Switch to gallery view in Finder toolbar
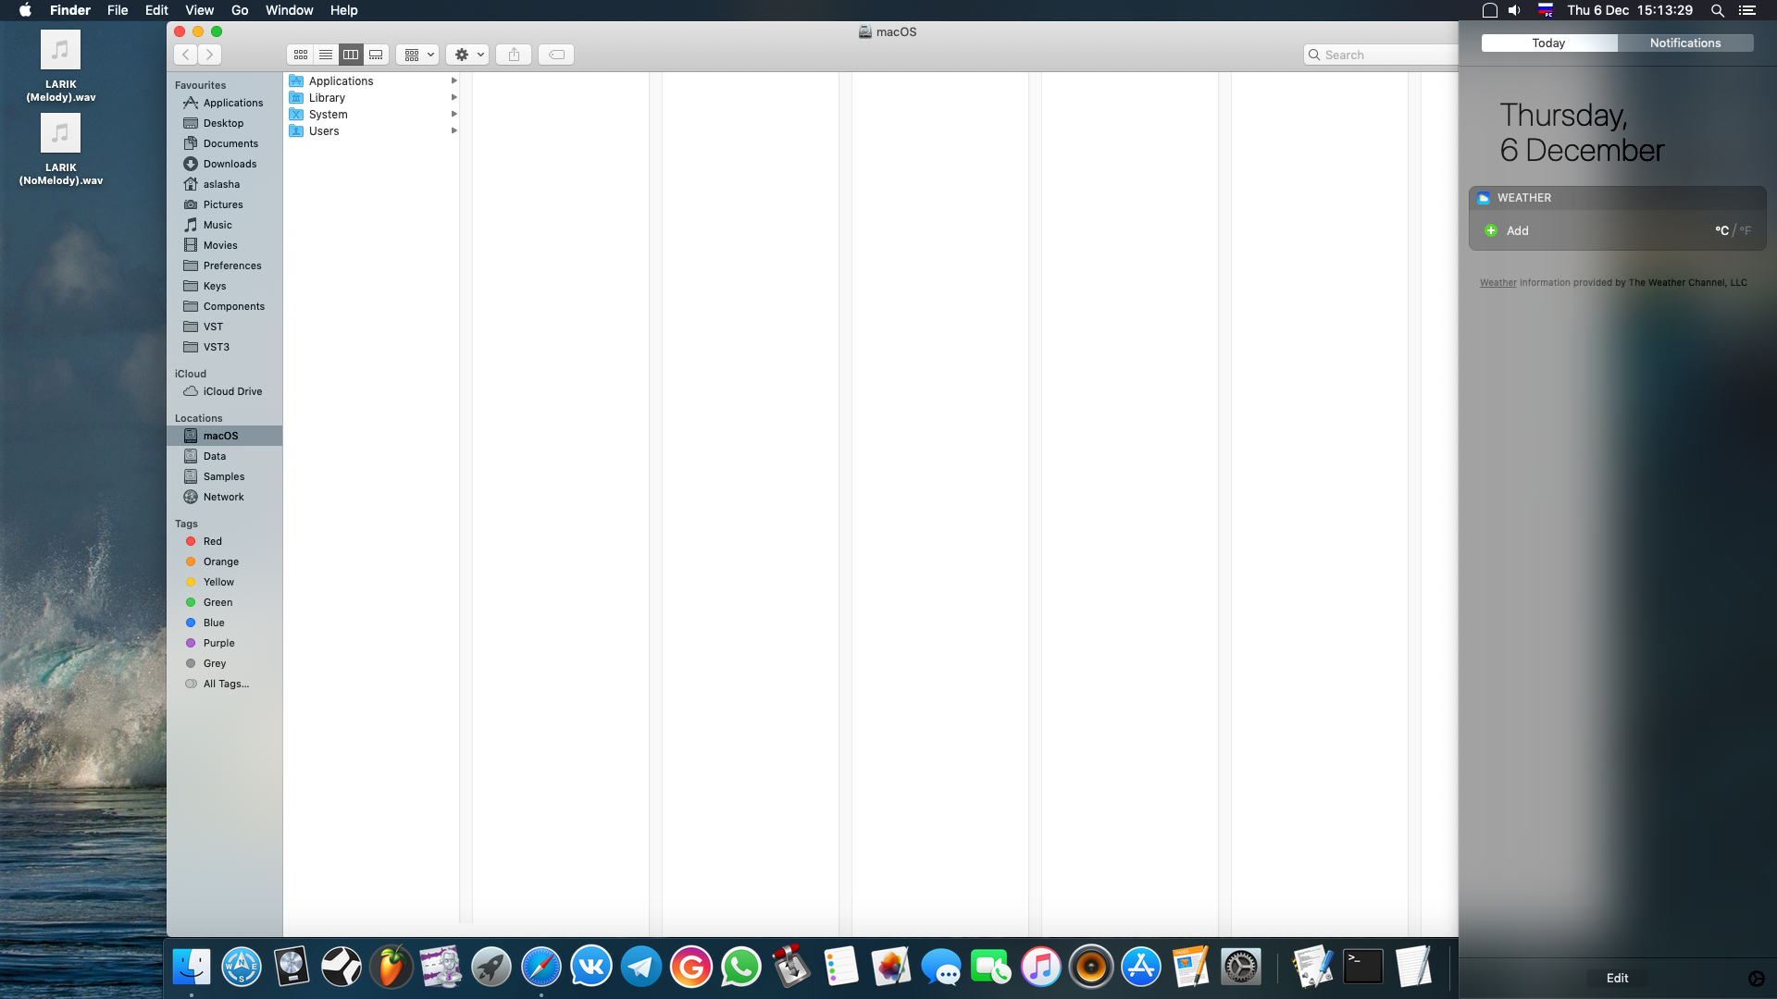Image resolution: width=1777 pixels, height=999 pixels. click(376, 55)
